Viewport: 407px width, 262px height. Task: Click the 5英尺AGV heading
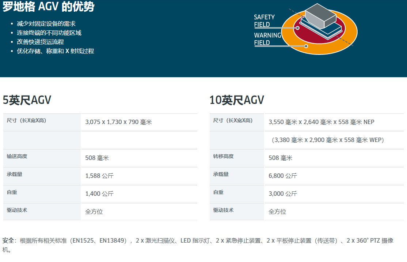[x=27, y=100]
